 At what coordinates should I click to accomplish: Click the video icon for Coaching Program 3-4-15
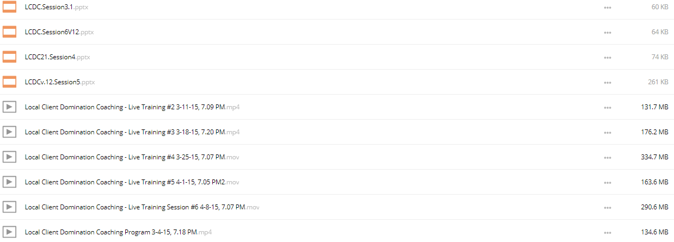9,232
